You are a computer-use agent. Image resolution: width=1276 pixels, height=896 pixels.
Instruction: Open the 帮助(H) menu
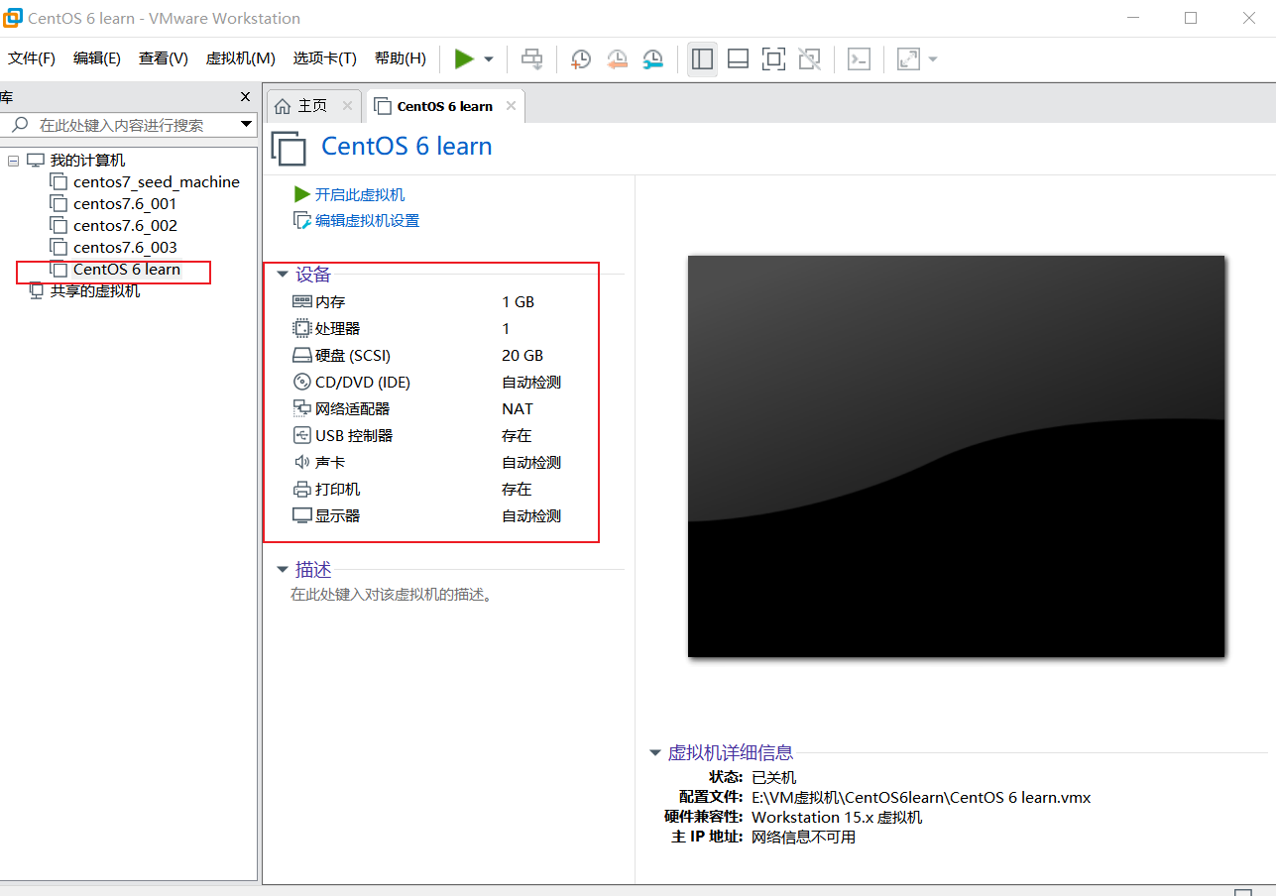pyautogui.click(x=401, y=58)
